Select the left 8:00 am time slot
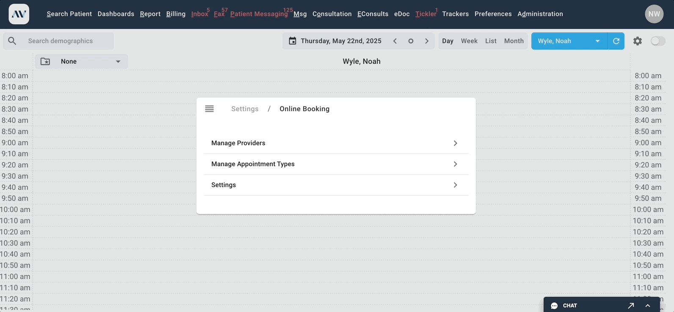 (15, 76)
